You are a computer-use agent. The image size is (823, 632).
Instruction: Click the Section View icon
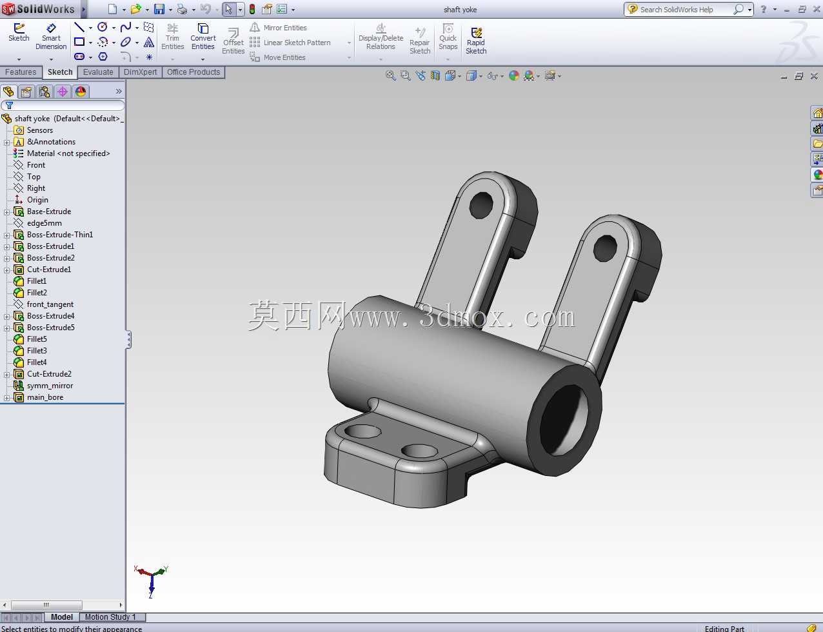point(435,75)
